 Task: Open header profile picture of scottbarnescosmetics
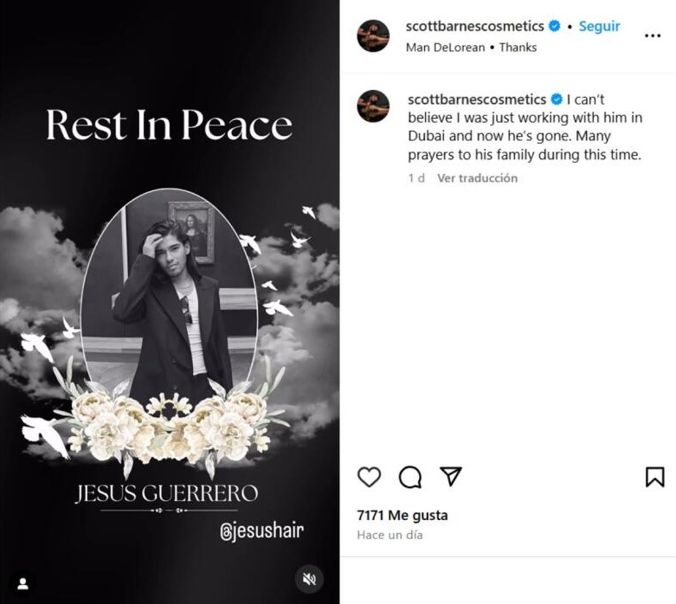click(x=373, y=35)
